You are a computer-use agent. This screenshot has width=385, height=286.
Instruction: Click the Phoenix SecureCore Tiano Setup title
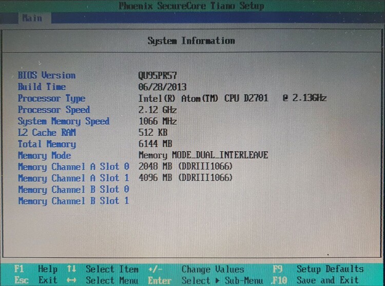(191, 6)
